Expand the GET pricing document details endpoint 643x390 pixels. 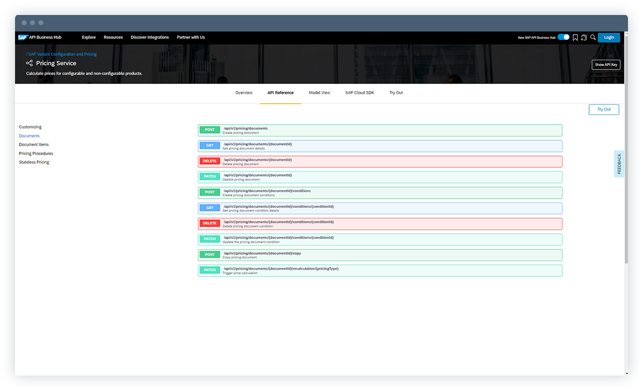pos(380,145)
